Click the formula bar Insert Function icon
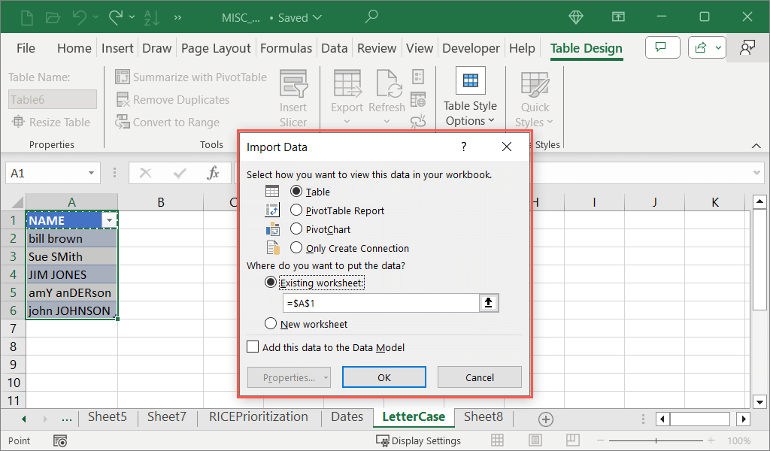Viewport: 770px width, 451px height. pos(214,173)
